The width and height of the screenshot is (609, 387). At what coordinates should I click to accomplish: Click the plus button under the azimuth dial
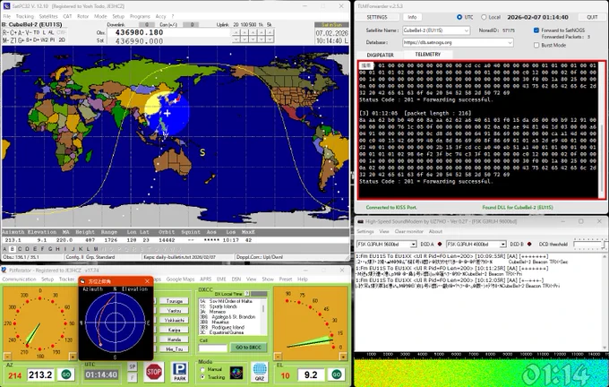point(73,357)
